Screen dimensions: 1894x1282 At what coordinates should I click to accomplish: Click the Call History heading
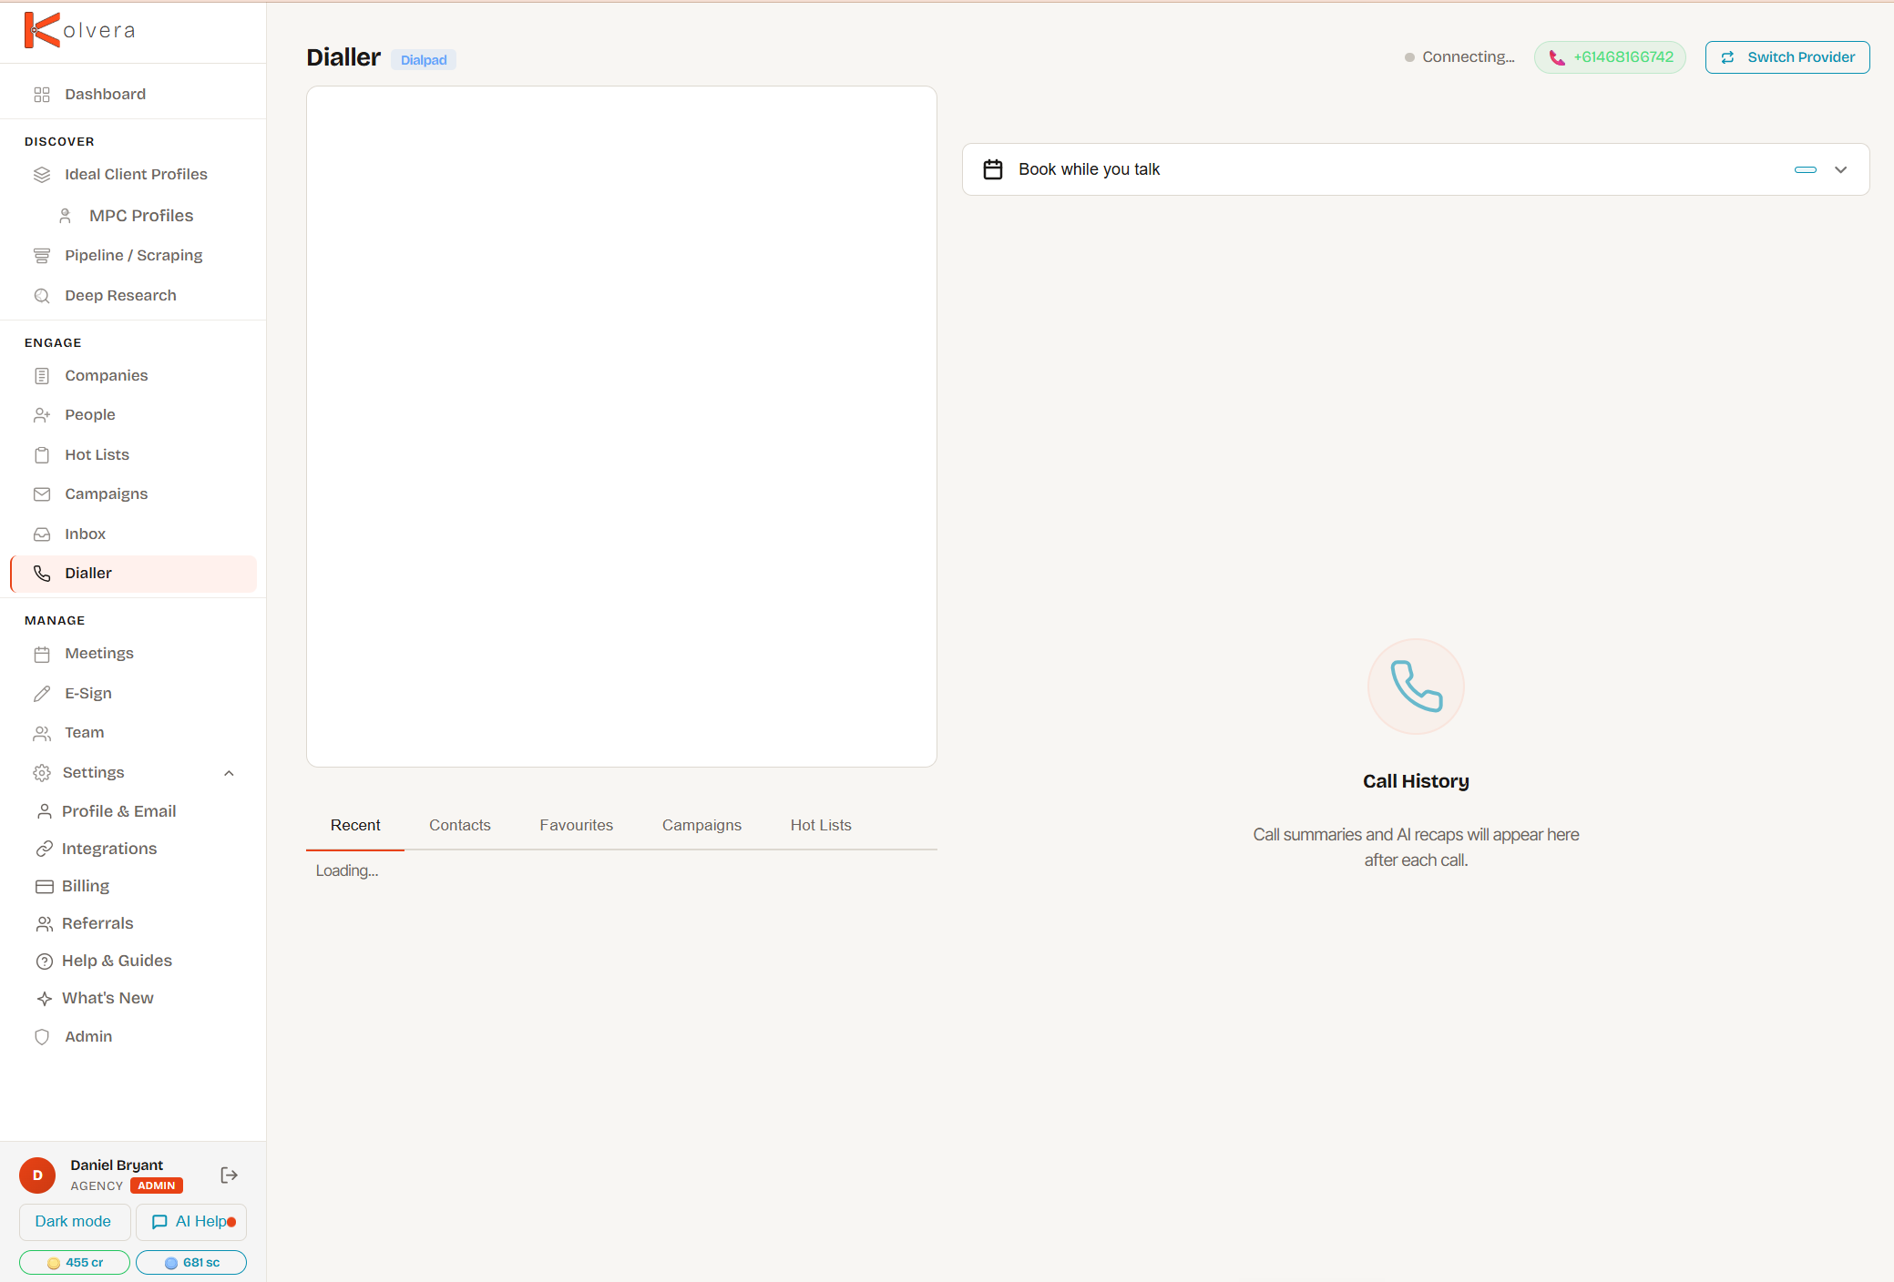click(x=1416, y=781)
